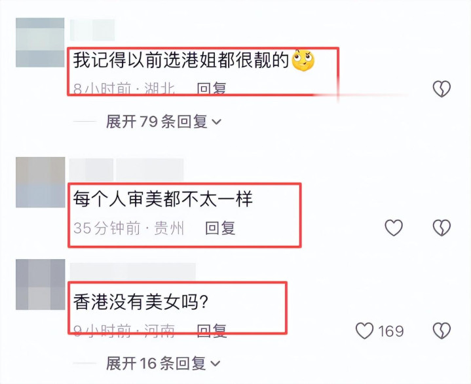The image size is (471, 384).
Task: Dislike the 港姐 comment with broken heart
Action: pos(442,89)
